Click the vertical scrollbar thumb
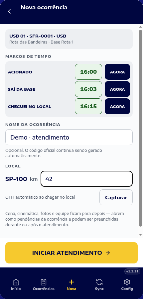 point(141,128)
